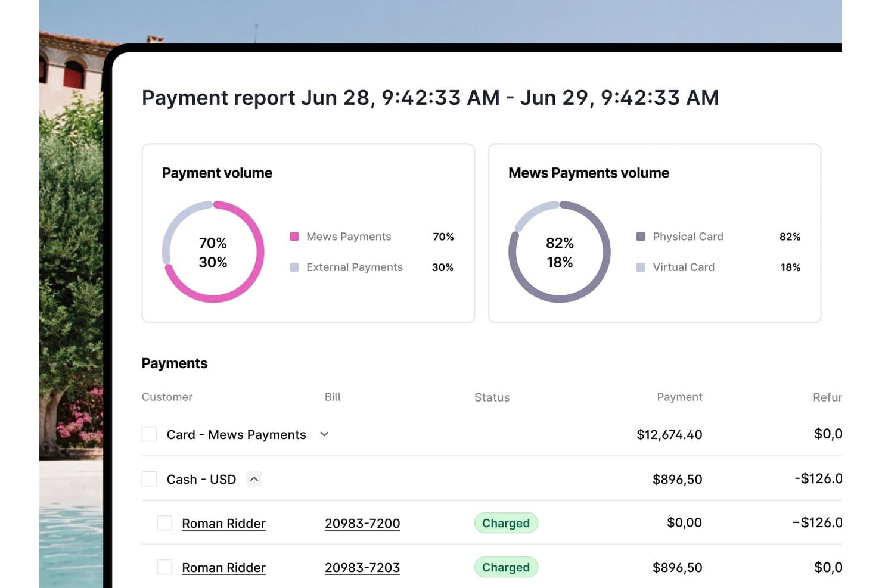Screen dimensions: 882x588
Task: Open Roman Ridder on bill 20983-7200 row
Action: tap(223, 523)
